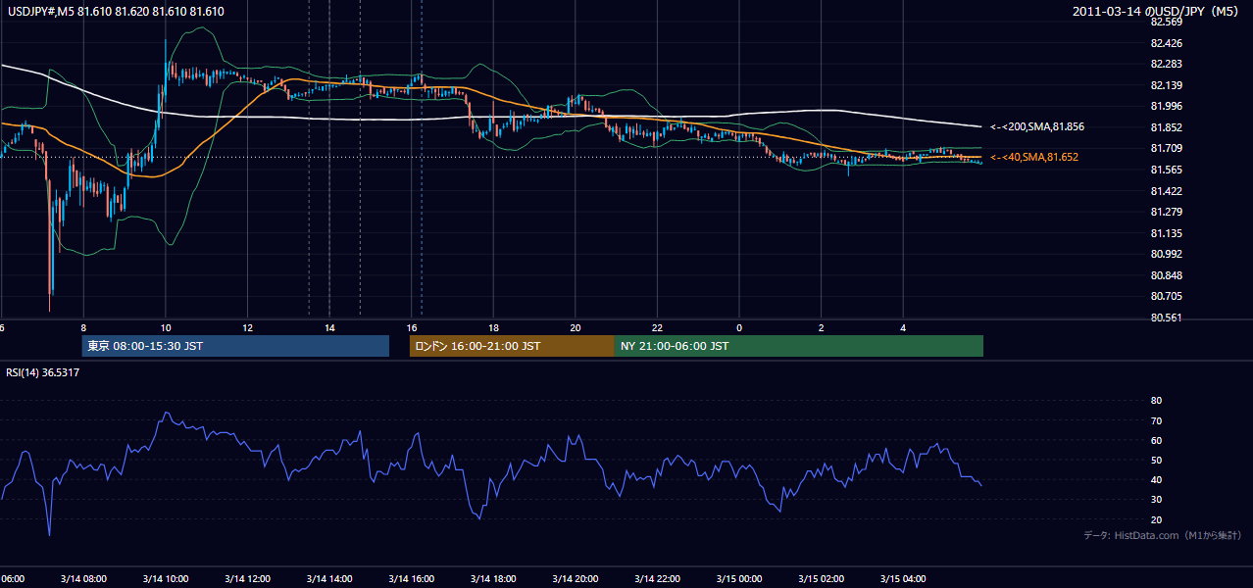This screenshot has height=588, width=1253.
Task: Select the 40 SMA 81.652 label
Action: [x=1034, y=157]
